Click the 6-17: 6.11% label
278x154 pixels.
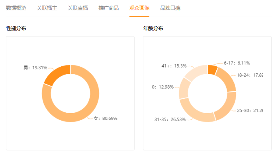coord(237,63)
